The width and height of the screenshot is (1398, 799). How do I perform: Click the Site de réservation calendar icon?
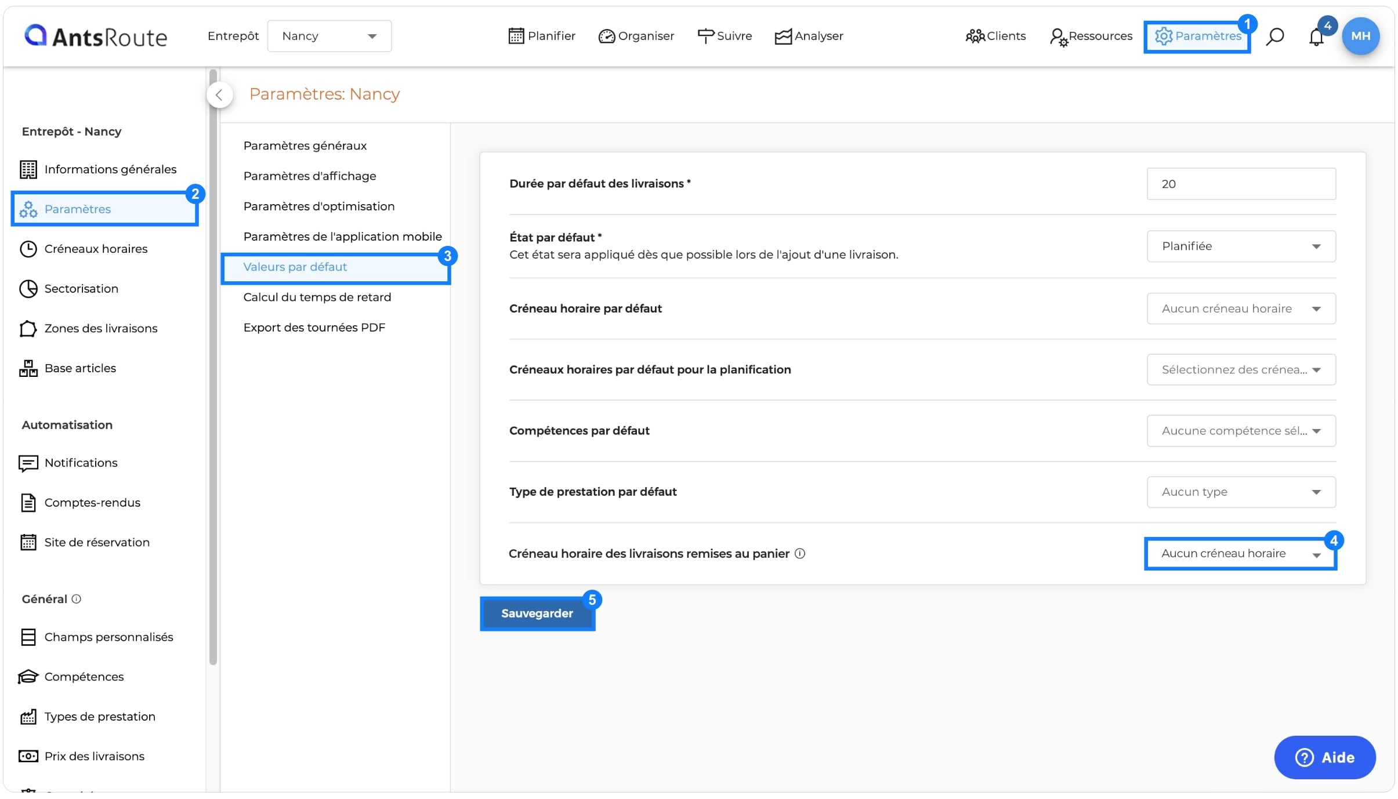pyautogui.click(x=28, y=543)
